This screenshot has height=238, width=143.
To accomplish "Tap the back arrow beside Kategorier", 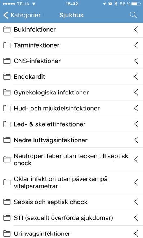I will point(6,15).
